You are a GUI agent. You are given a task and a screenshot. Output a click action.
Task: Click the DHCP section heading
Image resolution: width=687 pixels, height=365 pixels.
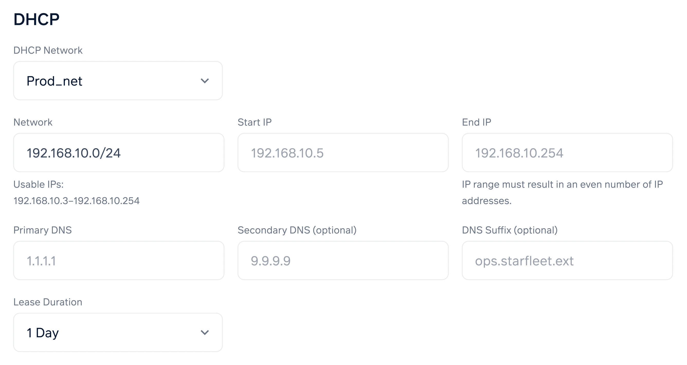(x=37, y=20)
